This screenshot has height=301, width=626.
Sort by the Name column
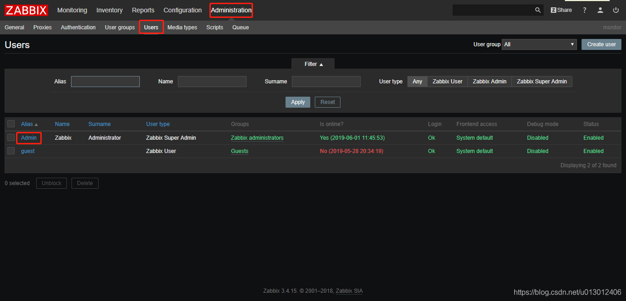[62, 124]
